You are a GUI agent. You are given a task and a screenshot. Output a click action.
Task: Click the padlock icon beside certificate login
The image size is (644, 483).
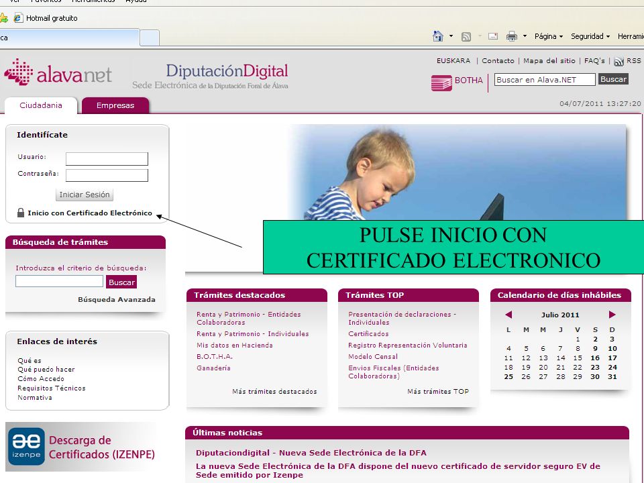(21, 213)
